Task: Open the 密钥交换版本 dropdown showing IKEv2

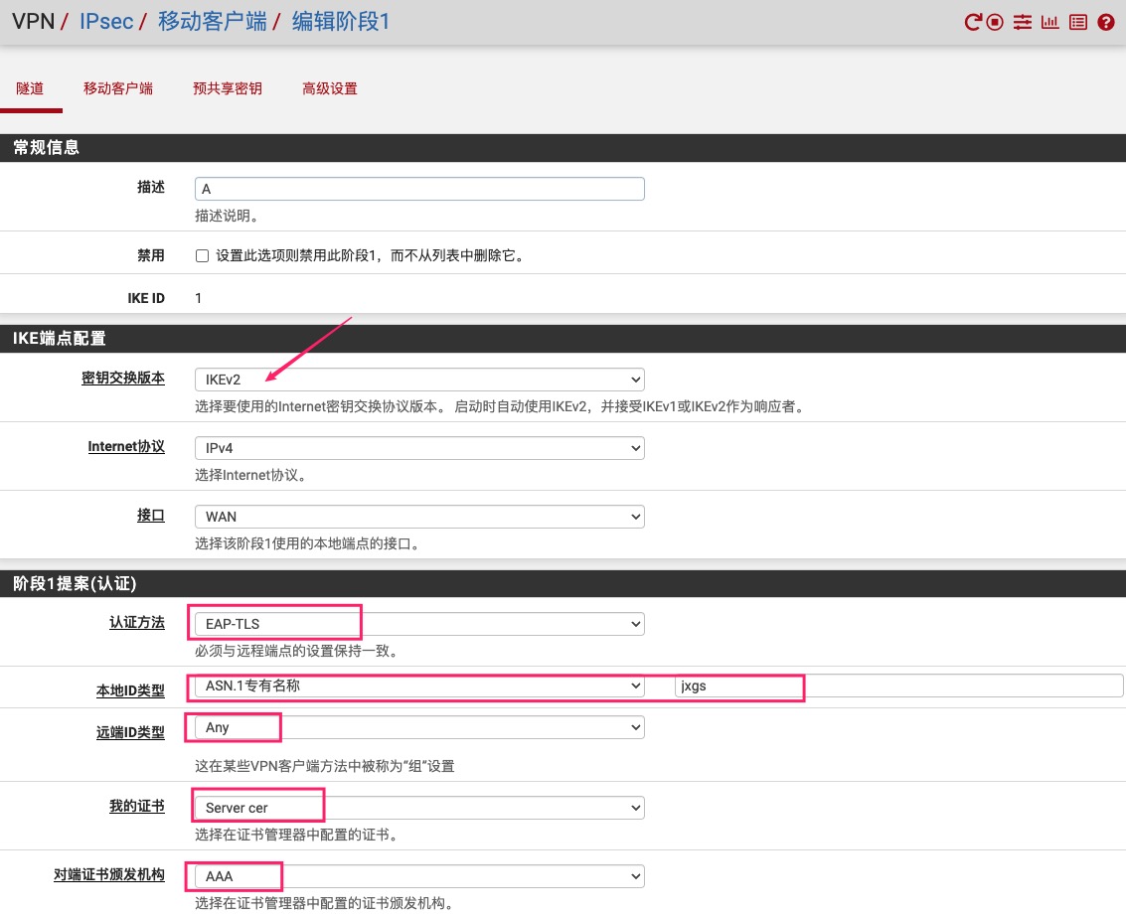Action: (418, 380)
